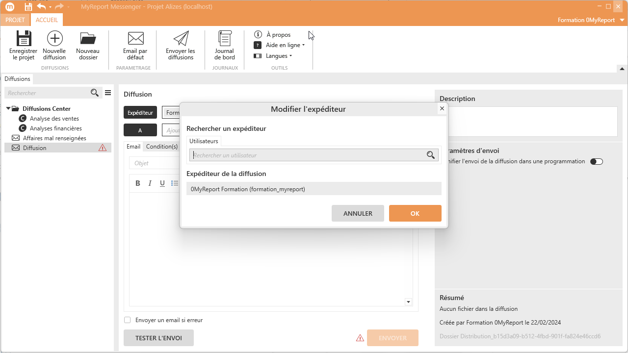Open Email par défaut settings
Image resolution: width=628 pixels, height=353 pixels.
(135, 39)
